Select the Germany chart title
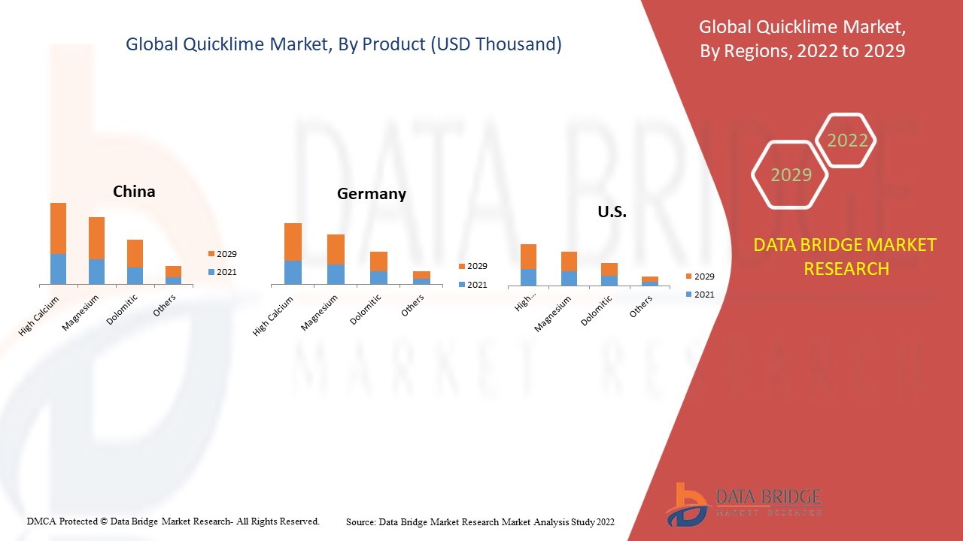The height and width of the screenshot is (541, 963). click(x=372, y=194)
